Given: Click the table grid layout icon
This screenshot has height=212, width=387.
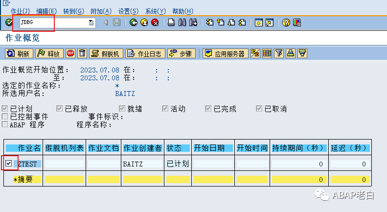Looking at the screenshot, I should point(267,53).
